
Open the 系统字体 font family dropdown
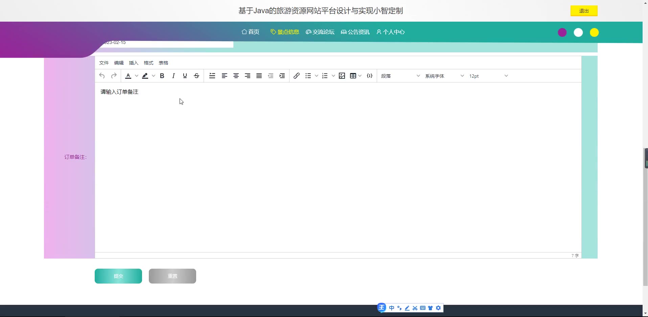point(445,76)
